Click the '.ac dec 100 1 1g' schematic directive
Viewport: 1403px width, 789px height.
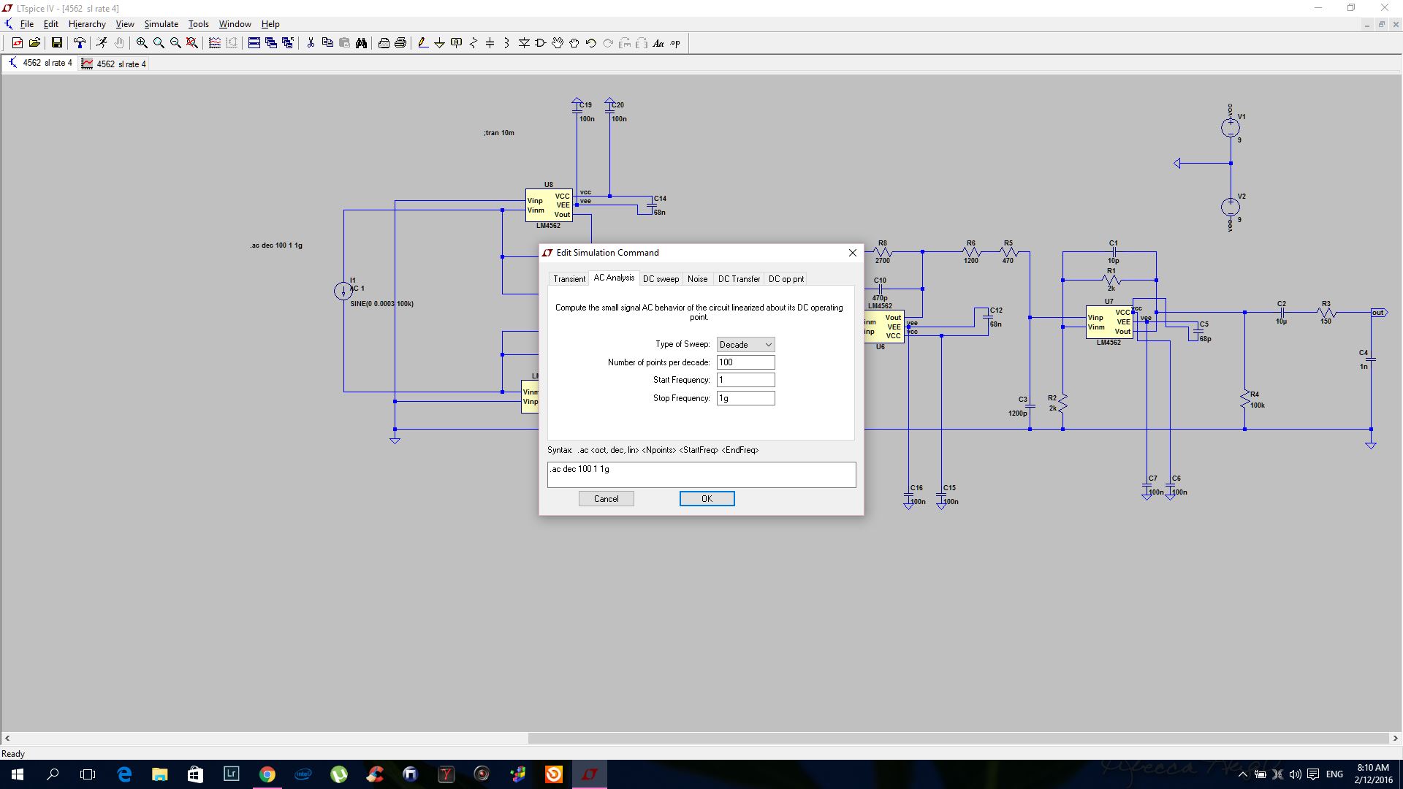point(276,245)
